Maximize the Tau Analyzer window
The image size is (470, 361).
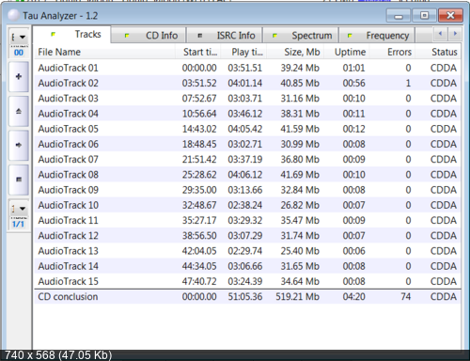coord(424,15)
